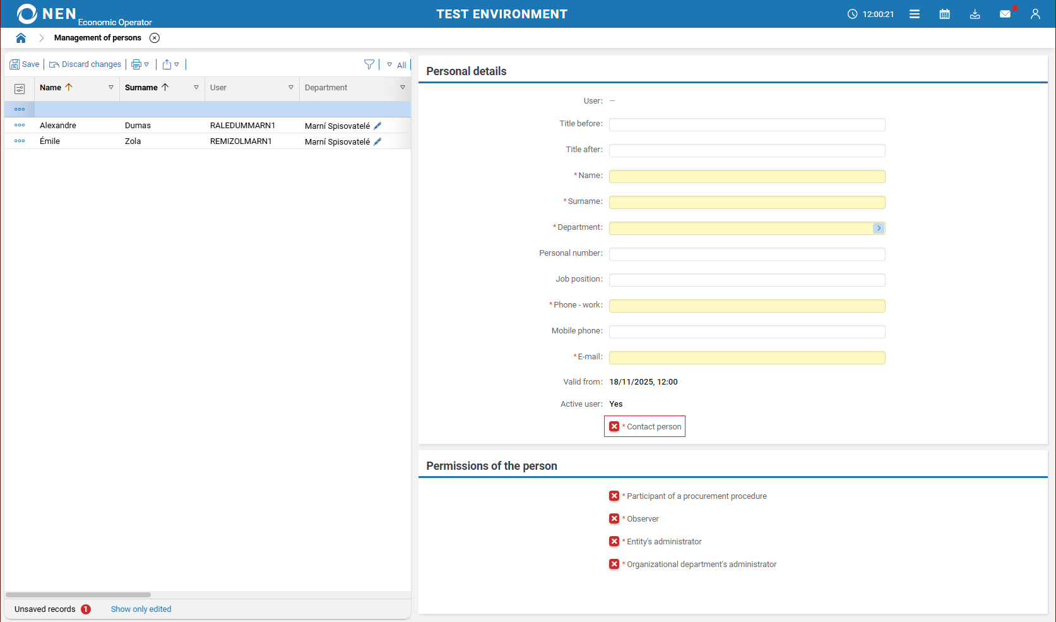Image resolution: width=1056 pixels, height=622 pixels.
Task: Edit the Department for Alexandre Dumas
Action: click(x=377, y=125)
